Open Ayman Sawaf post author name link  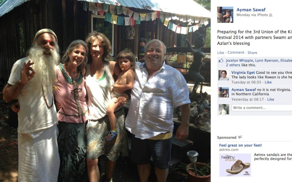click(251, 10)
